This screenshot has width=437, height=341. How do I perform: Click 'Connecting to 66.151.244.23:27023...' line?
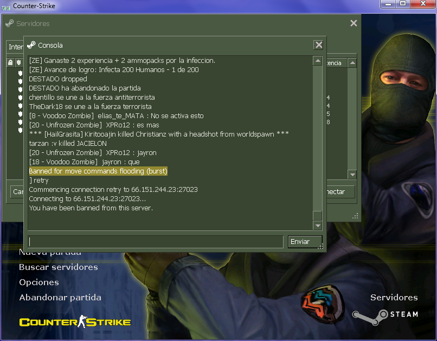tap(87, 198)
